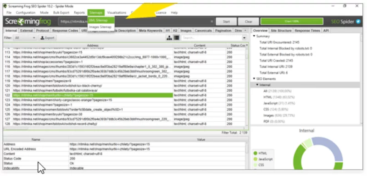367x176 pixels.
Task: Select JavaScript filter in Internal tree
Action: pyautogui.click(x=279, y=103)
